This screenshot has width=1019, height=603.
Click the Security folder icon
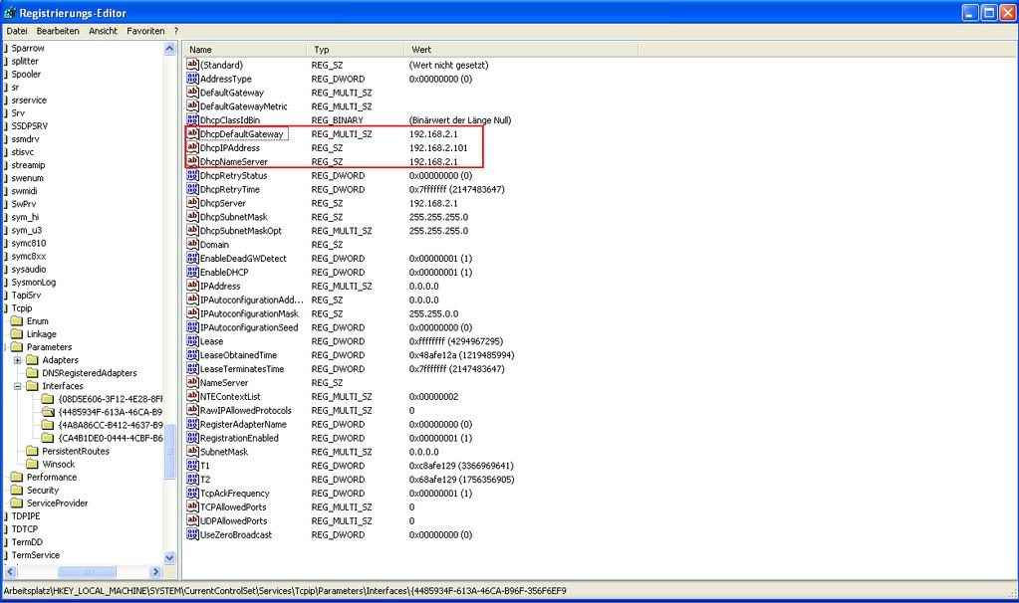[x=17, y=490]
